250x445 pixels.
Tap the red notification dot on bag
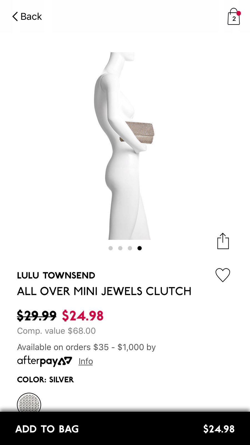click(x=239, y=13)
